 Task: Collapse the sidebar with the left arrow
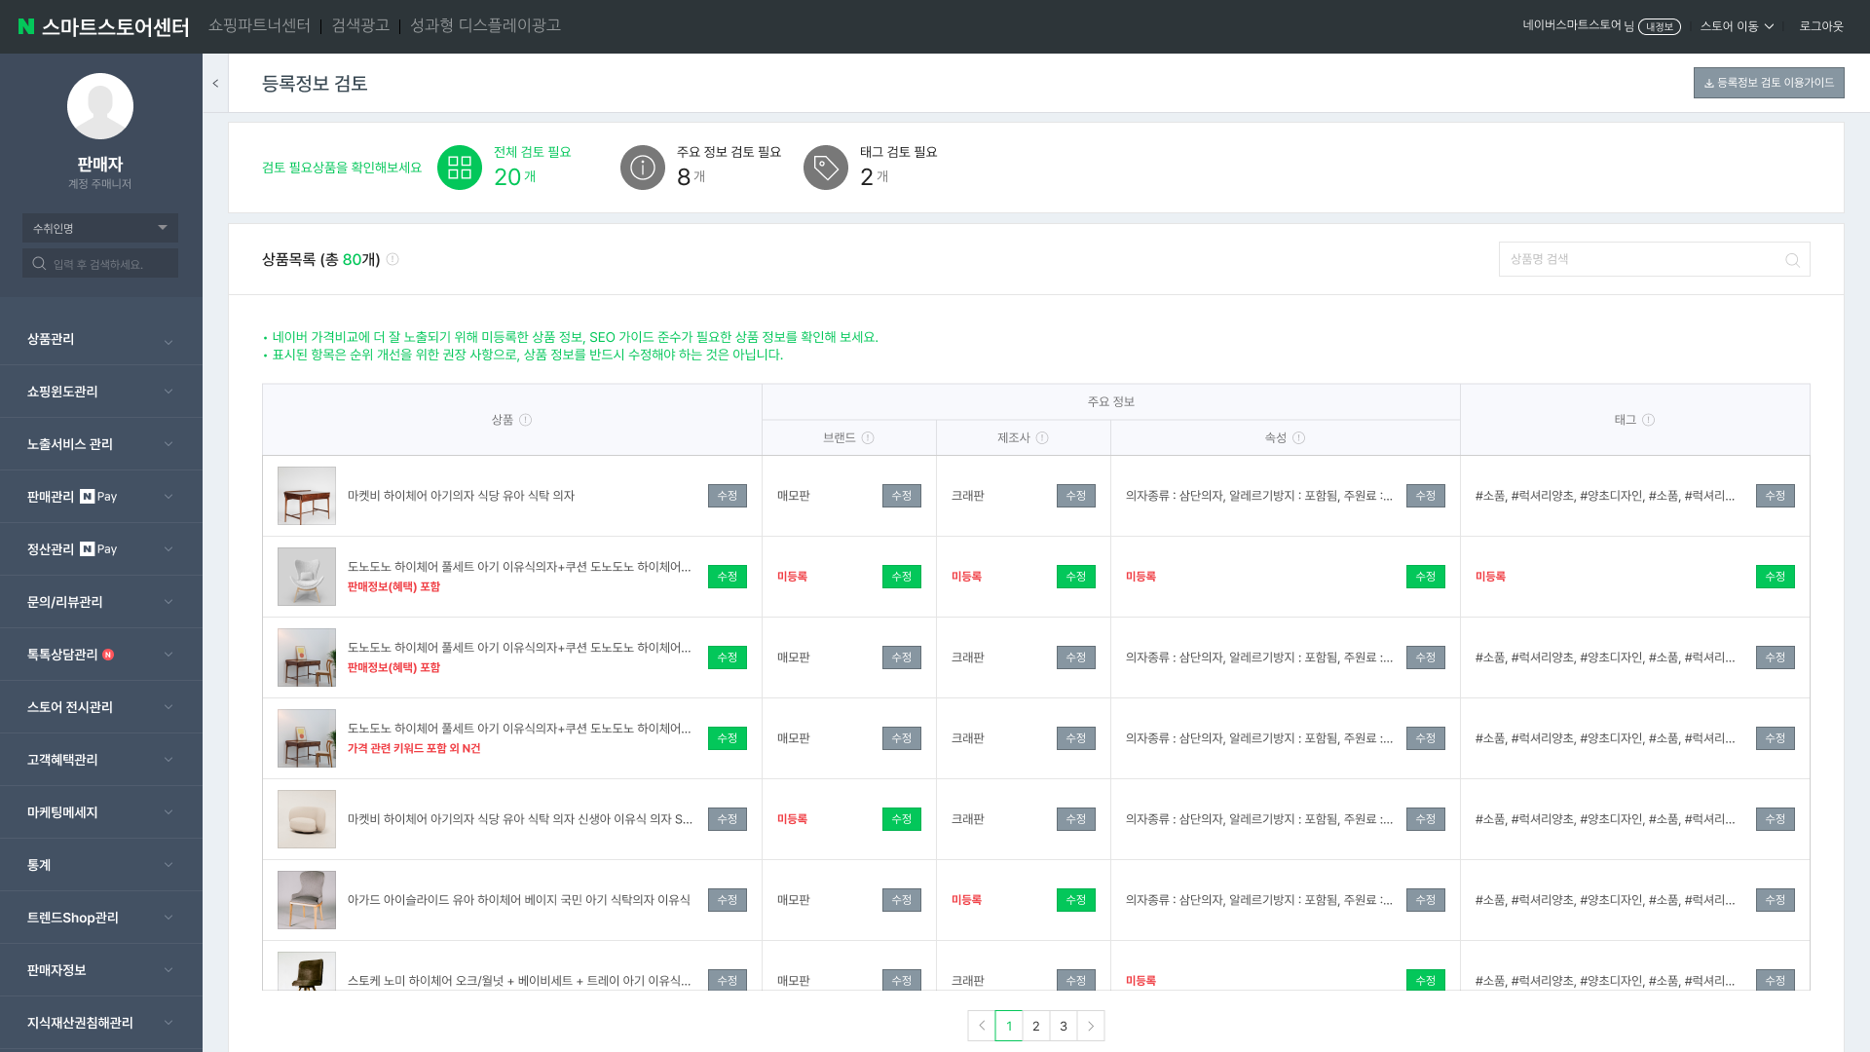215,84
